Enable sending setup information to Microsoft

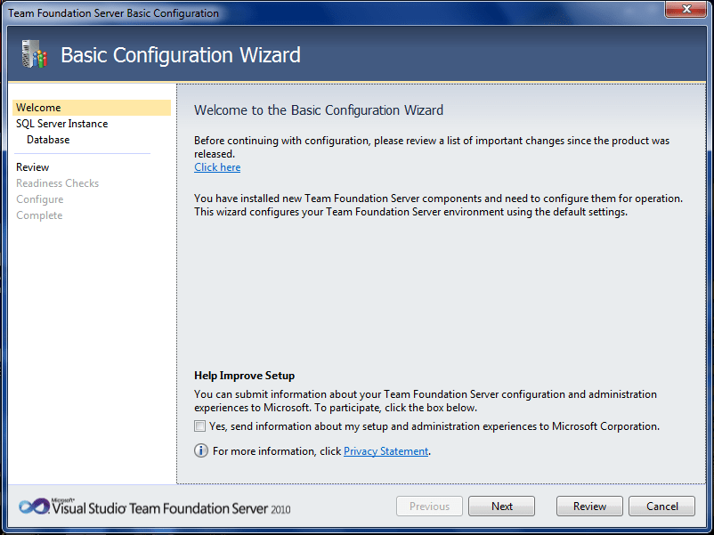tap(199, 426)
